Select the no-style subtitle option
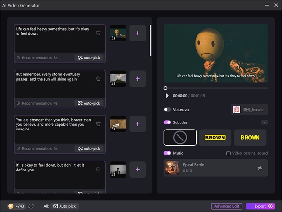The height and width of the screenshot is (212, 282). click(180, 138)
